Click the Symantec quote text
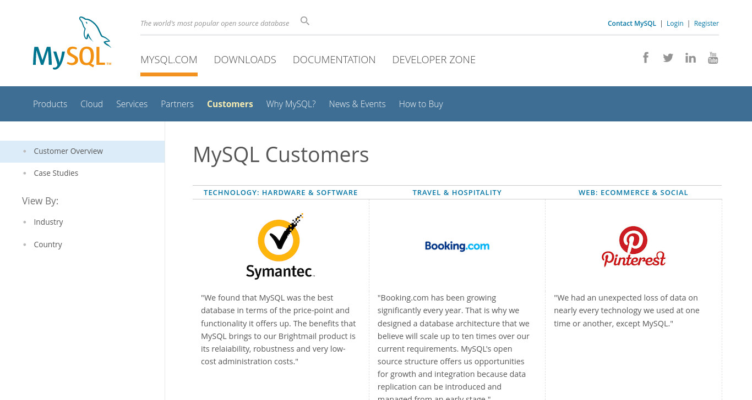Viewport: 752px width, 400px height. pos(279,330)
